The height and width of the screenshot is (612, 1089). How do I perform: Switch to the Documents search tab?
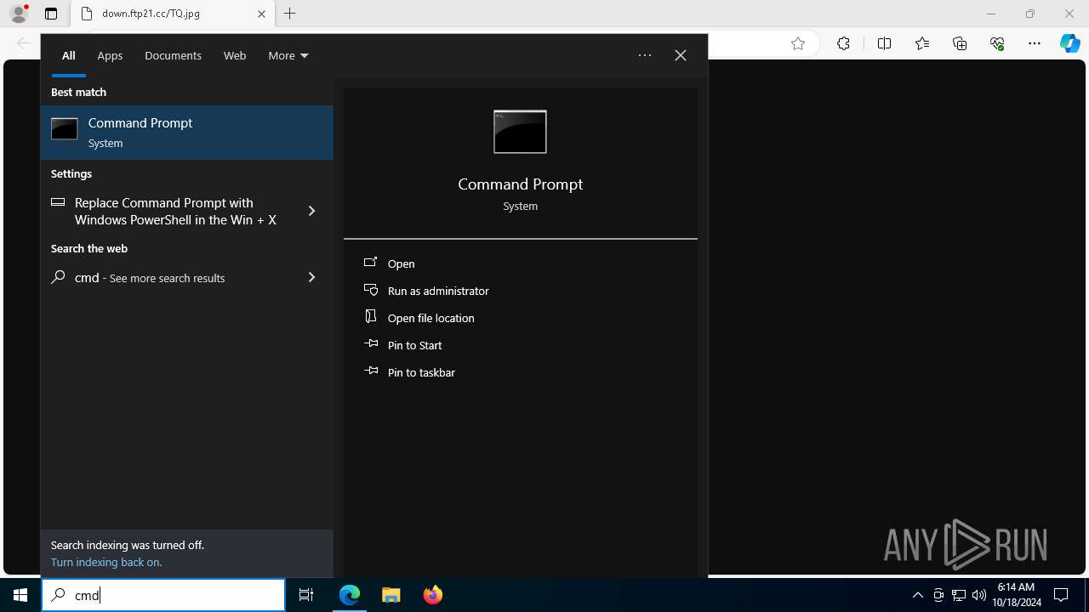(173, 55)
